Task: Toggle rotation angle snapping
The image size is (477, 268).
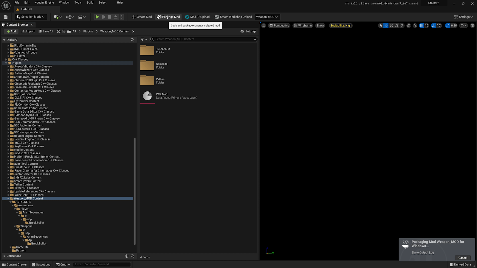Action: pyautogui.click(x=434, y=26)
